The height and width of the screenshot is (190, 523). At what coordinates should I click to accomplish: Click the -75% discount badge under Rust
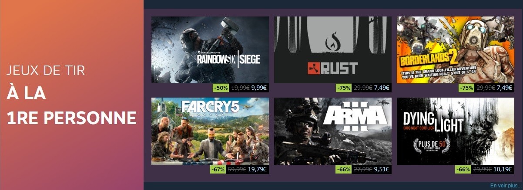pos(344,88)
